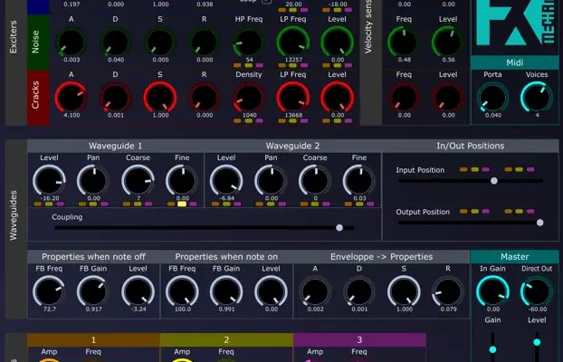
Task: Click the note-off Level knob
Action: 138,291
